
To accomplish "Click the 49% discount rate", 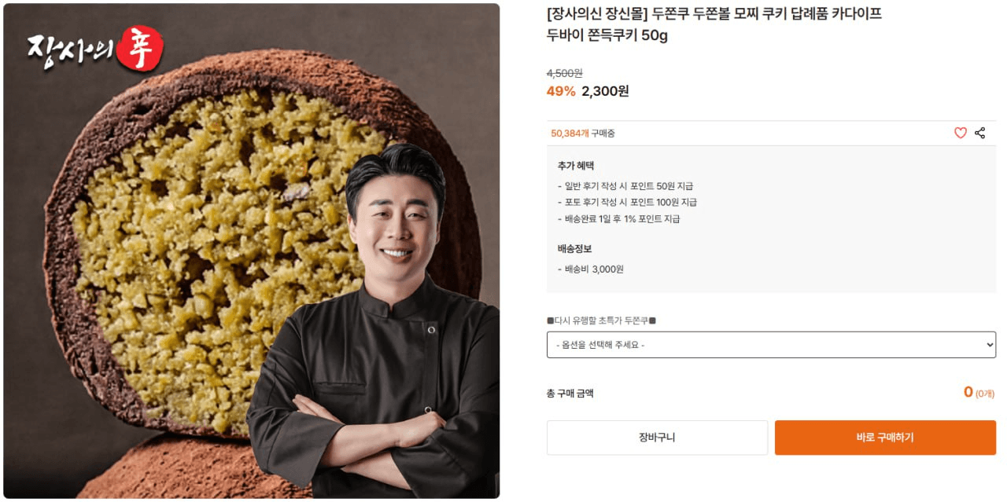I will pyautogui.click(x=561, y=91).
